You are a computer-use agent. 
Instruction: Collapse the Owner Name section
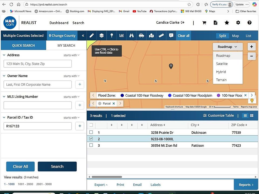(x=4, y=76)
